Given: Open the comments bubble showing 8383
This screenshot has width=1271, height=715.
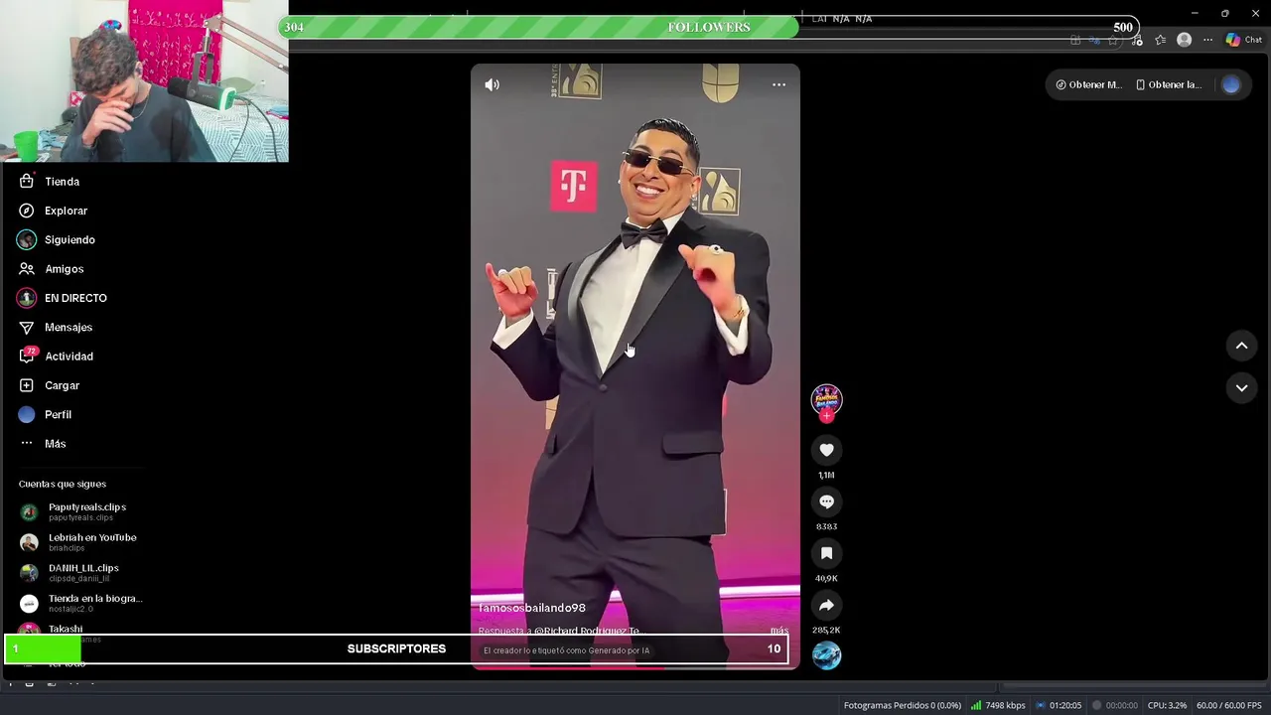Looking at the screenshot, I should point(826,501).
